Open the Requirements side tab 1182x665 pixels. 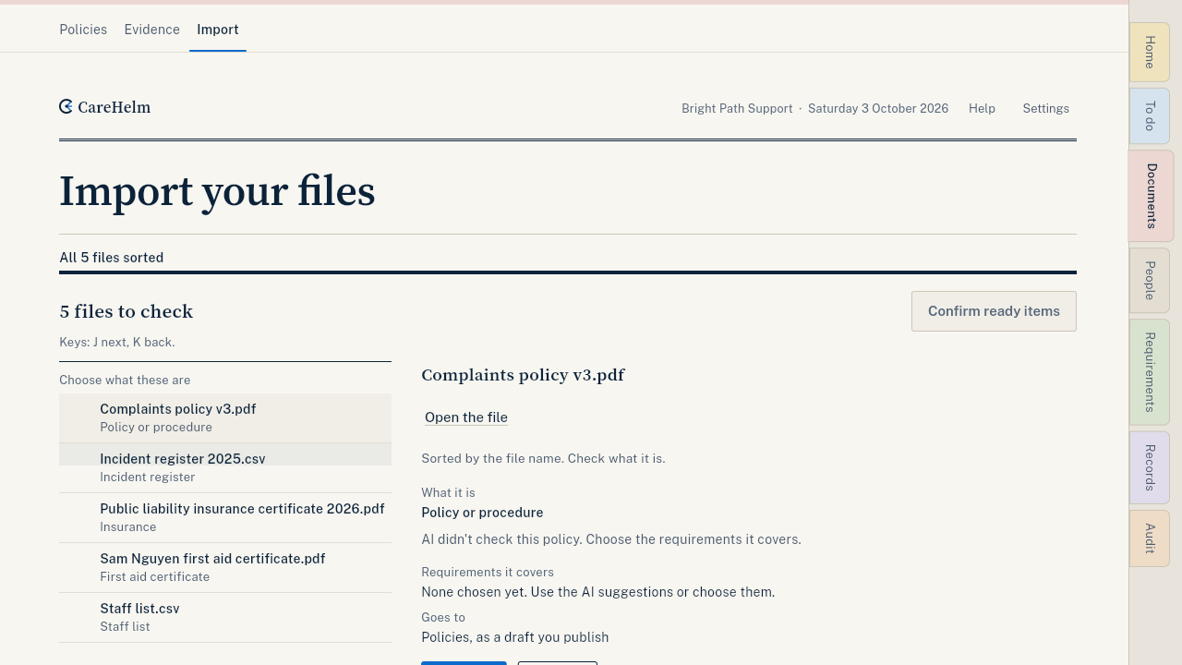(x=1150, y=372)
